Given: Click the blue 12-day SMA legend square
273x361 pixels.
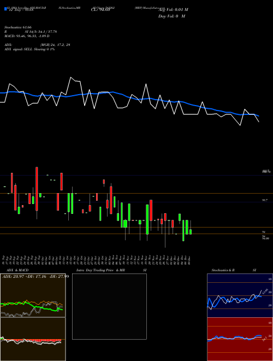Looking at the screenshot, I should click(5, 9).
